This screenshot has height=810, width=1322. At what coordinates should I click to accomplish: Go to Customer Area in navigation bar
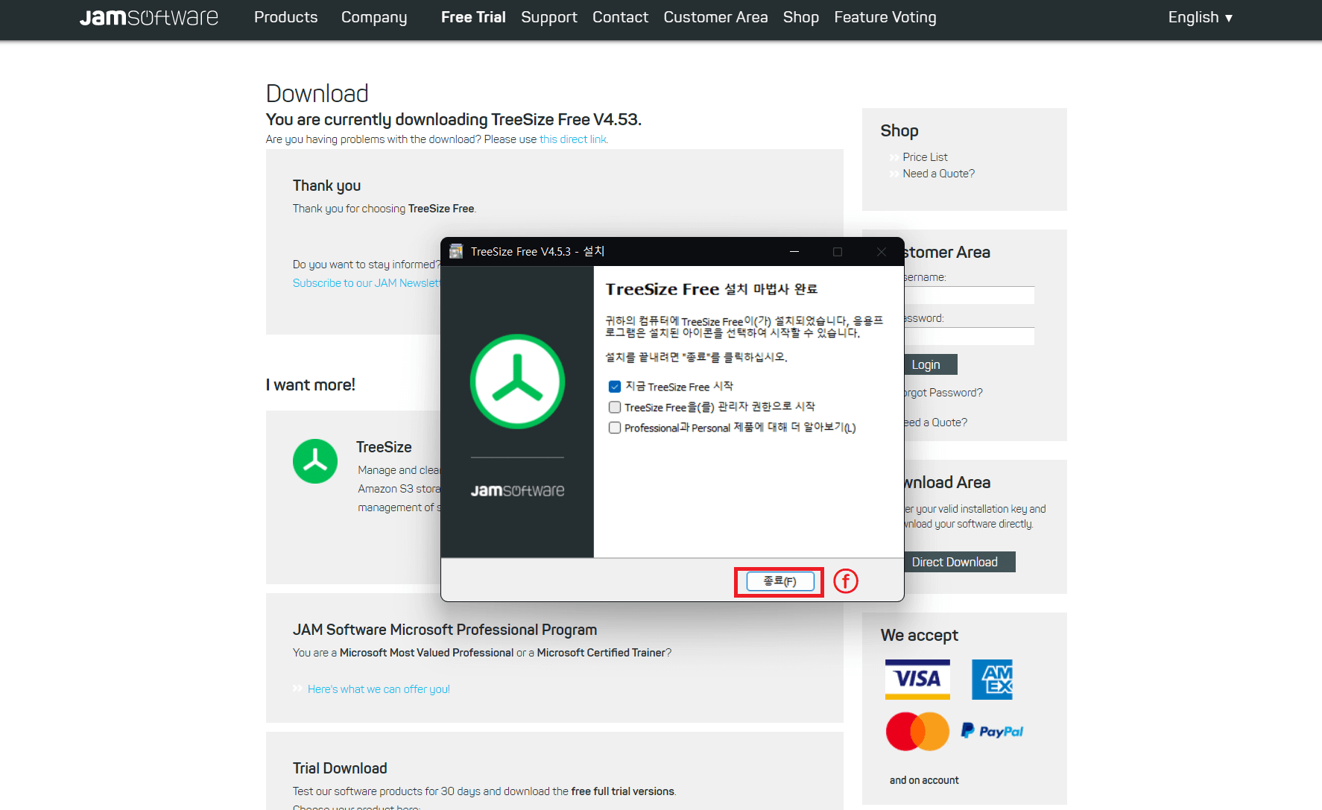(715, 17)
